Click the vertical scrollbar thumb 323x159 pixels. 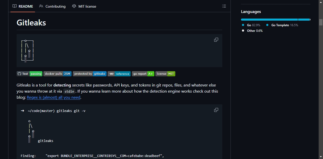(321, 22)
